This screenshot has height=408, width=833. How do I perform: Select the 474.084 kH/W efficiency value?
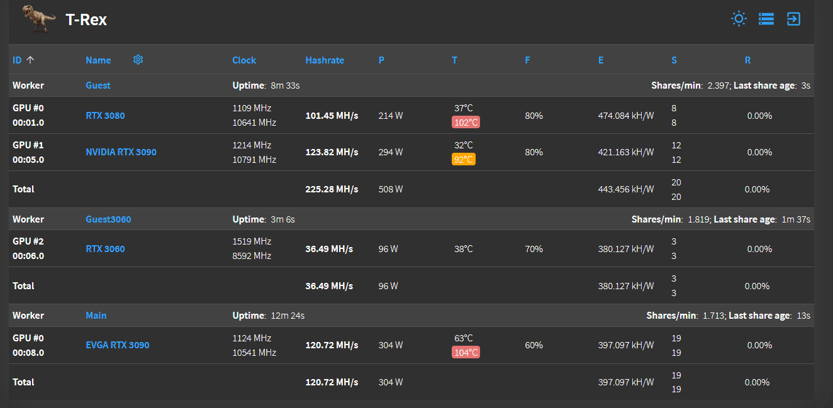coord(626,116)
